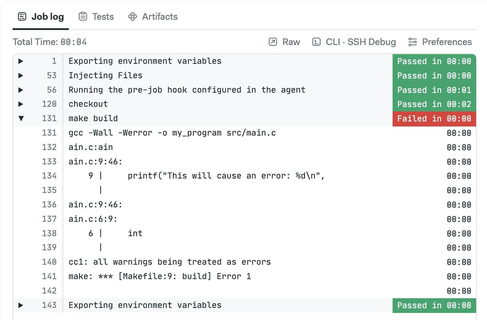Screen dimensions: 487x320
Task: Open the Artifacts tab
Action: point(153,16)
